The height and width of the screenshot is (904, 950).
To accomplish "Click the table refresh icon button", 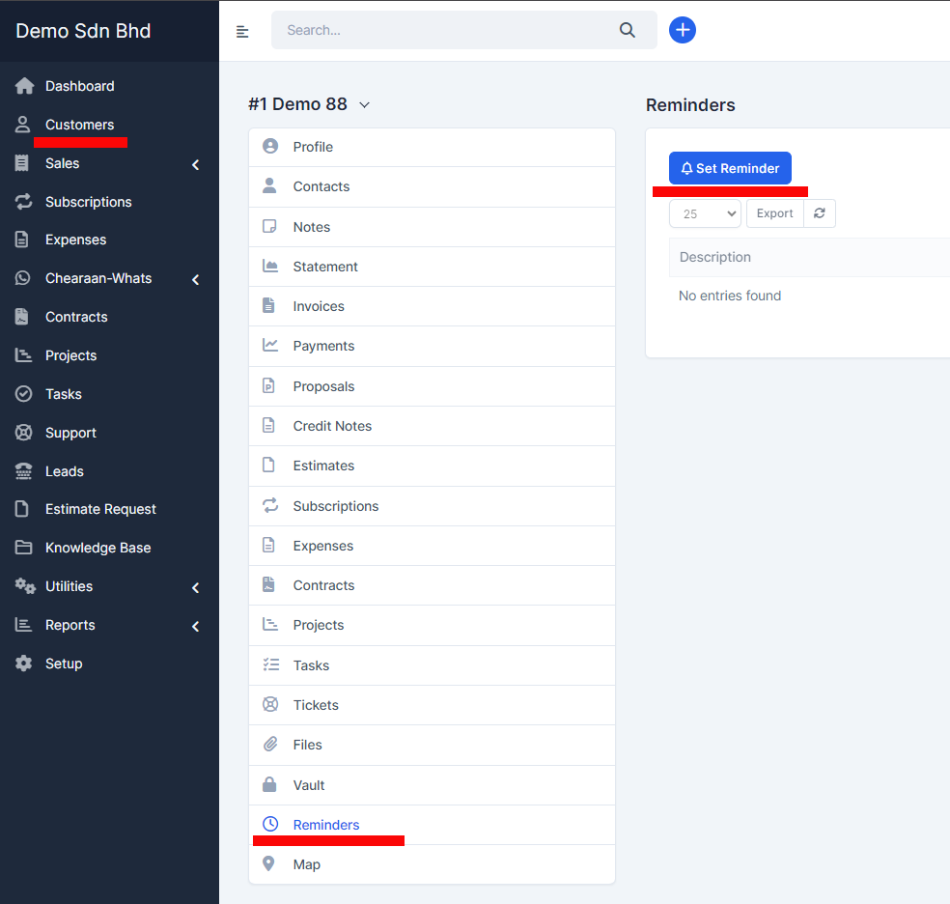I will 820,213.
